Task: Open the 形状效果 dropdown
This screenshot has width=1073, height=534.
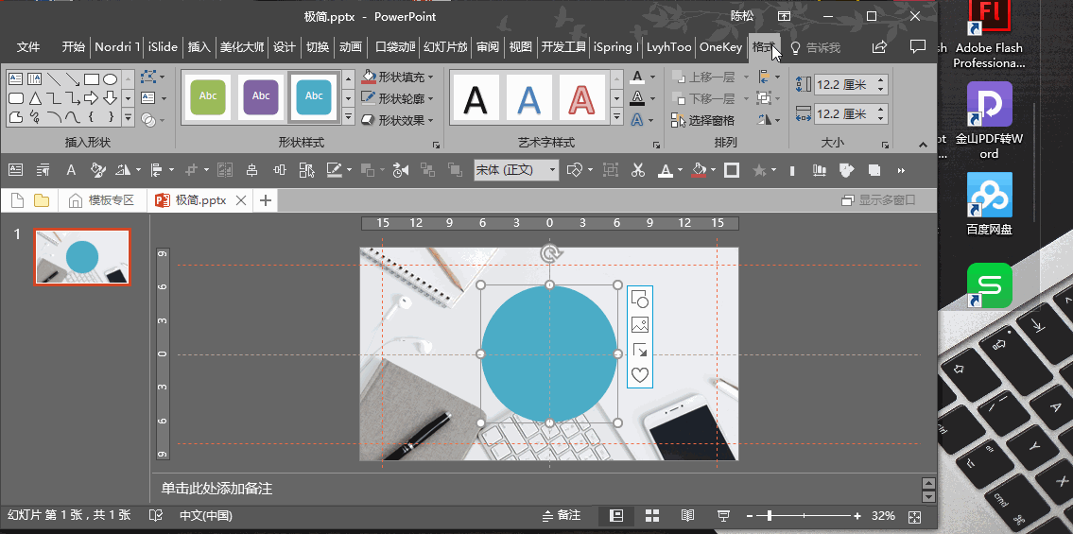Action: point(398,120)
